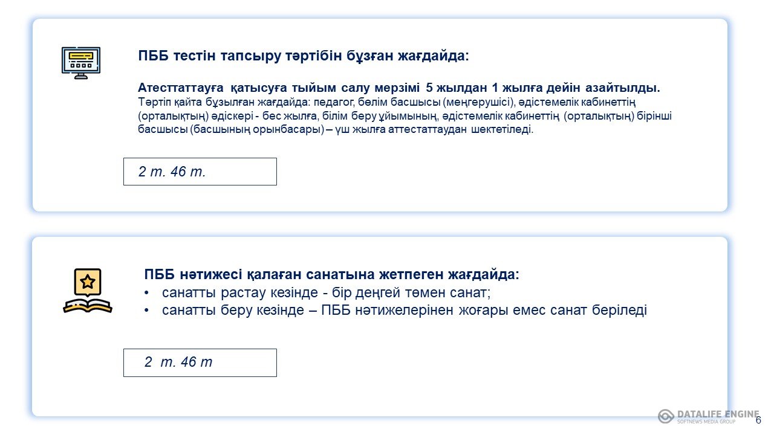This screenshot has width=774, height=435.
Task: Click the lower white card panel
Action: pos(380,326)
